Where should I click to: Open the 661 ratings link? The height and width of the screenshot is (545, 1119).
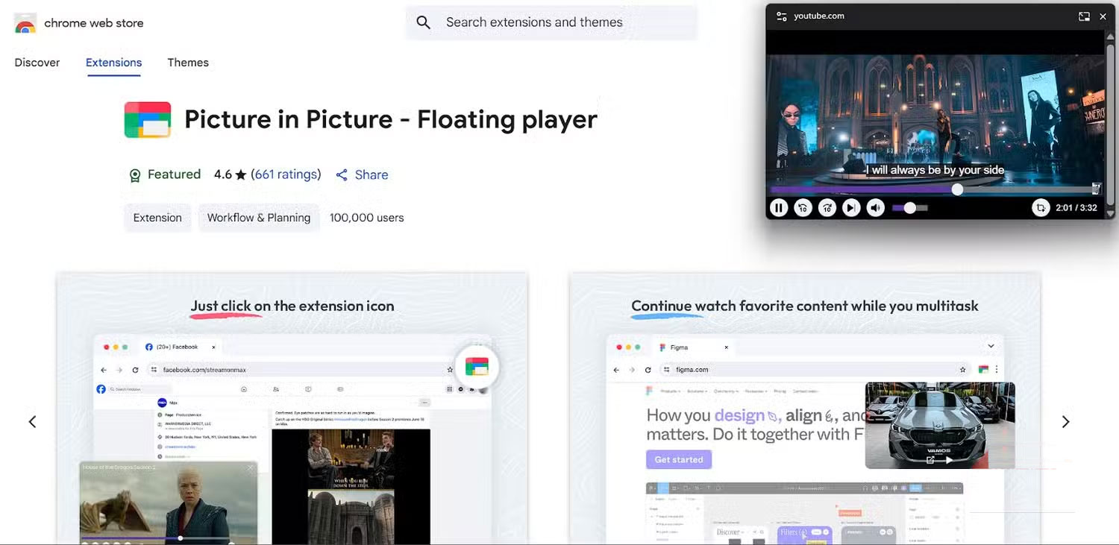286,174
